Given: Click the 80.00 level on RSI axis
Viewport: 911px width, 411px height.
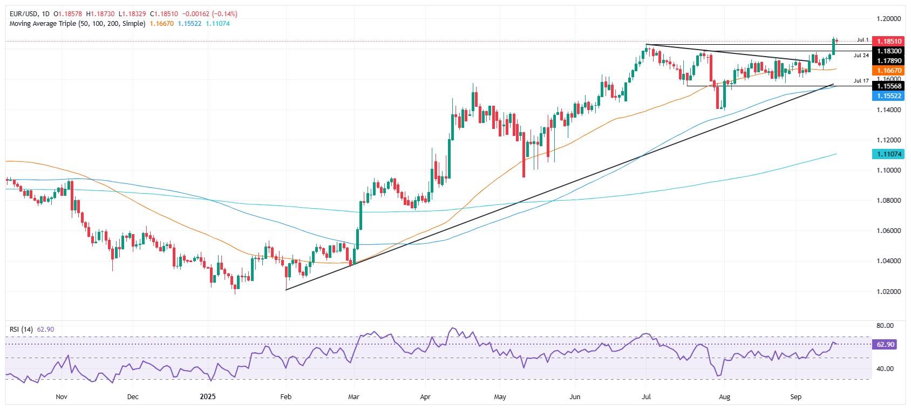Looking at the screenshot, I should 885,326.
